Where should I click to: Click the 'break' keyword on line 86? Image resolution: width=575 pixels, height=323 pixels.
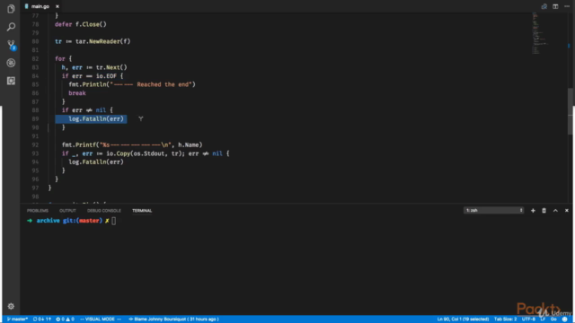[77, 93]
